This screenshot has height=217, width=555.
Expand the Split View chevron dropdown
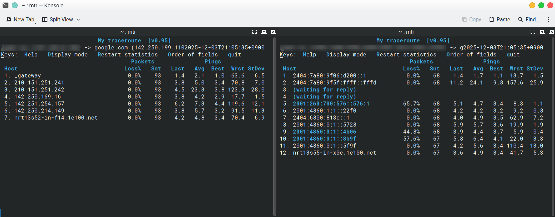click(78, 19)
